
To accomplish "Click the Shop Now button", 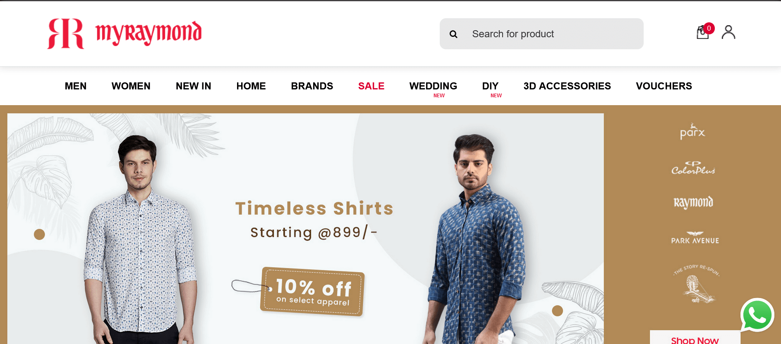I will tap(695, 339).
